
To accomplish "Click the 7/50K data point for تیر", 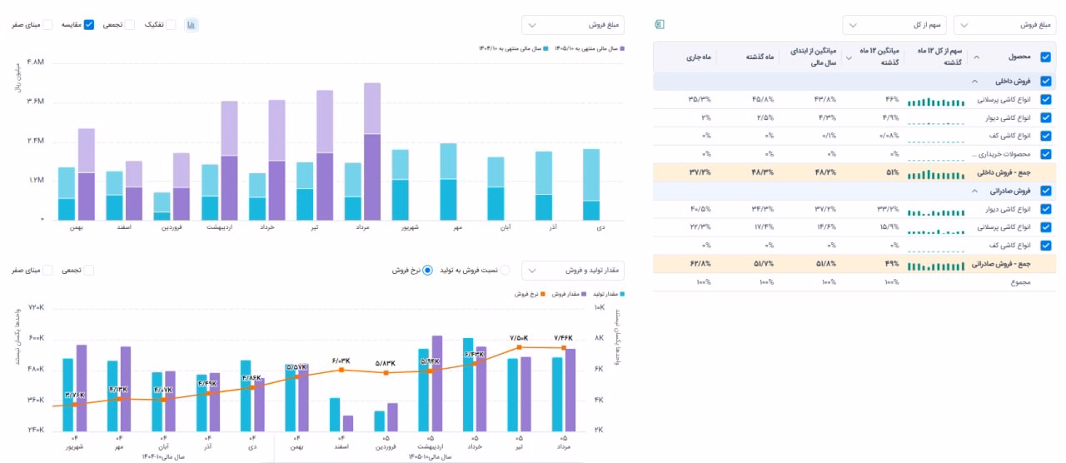I will point(519,347).
